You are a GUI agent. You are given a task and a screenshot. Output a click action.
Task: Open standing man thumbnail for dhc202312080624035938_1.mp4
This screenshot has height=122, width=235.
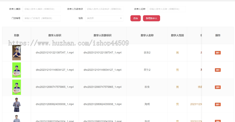[x=16, y=105]
